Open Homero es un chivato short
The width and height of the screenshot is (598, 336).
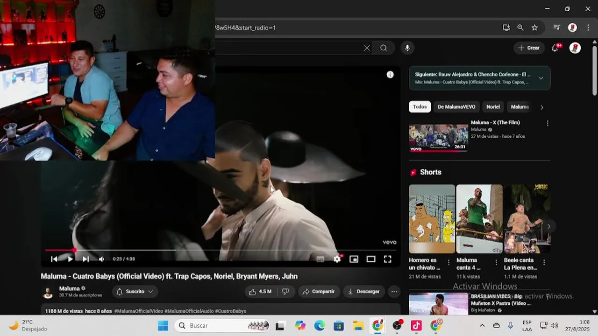pos(432,219)
